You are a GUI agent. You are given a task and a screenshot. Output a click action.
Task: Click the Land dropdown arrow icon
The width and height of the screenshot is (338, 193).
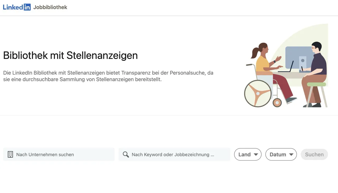coord(256,155)
